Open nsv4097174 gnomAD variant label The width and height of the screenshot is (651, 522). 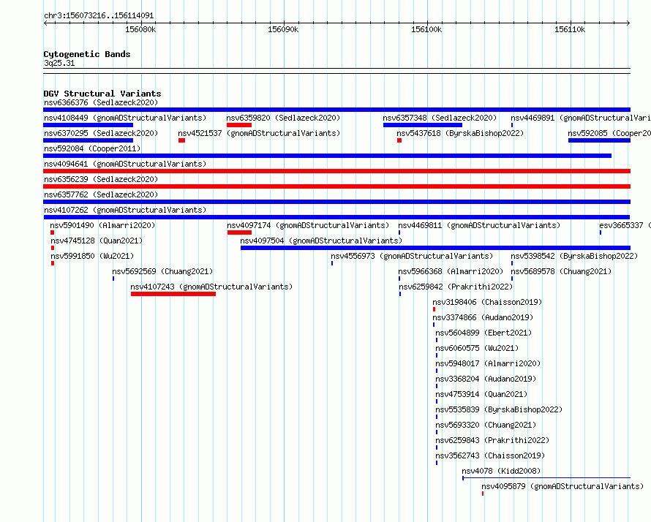click(308, 225)
